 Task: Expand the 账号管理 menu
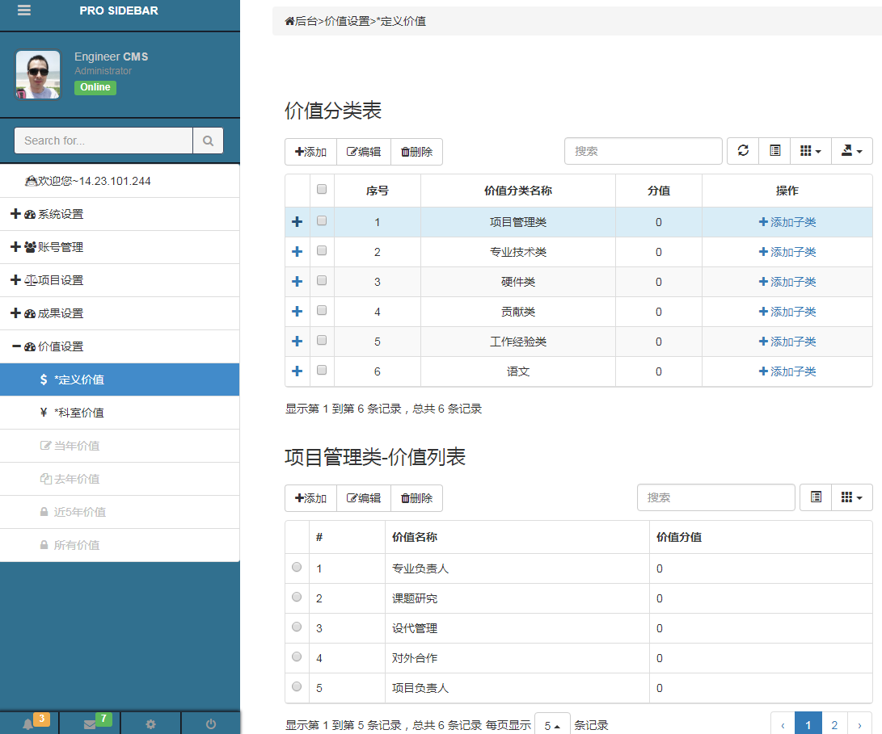click(x=120, y=247)
